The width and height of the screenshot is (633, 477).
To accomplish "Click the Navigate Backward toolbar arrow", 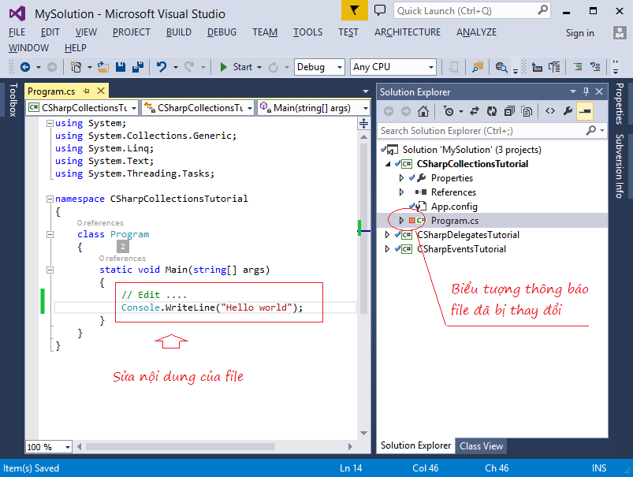I will click(x=25, y=67).
